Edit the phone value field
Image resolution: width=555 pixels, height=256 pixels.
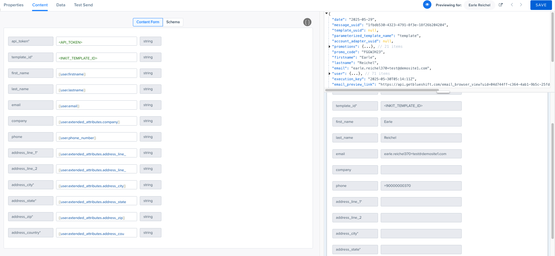pos(97,137)
